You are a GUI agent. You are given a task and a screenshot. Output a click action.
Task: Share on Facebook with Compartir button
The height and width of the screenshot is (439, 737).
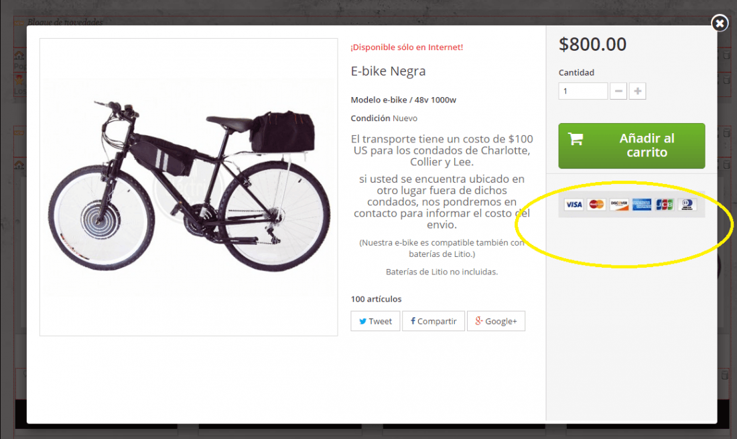pyautogui.click(x=433, y=321)
